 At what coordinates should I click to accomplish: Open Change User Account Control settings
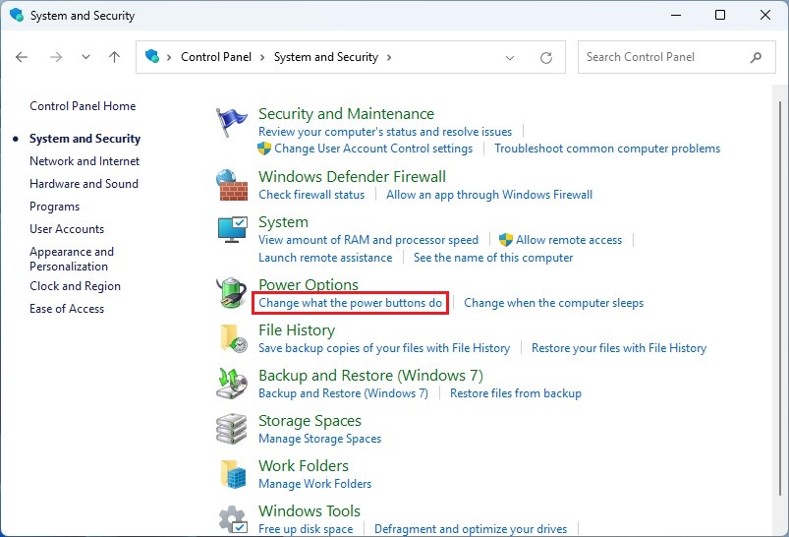pos(373,149)
